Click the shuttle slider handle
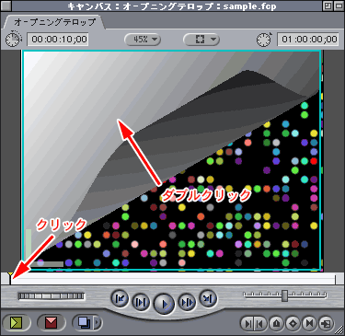Screen dimensions: 345x336 (285, 295)
